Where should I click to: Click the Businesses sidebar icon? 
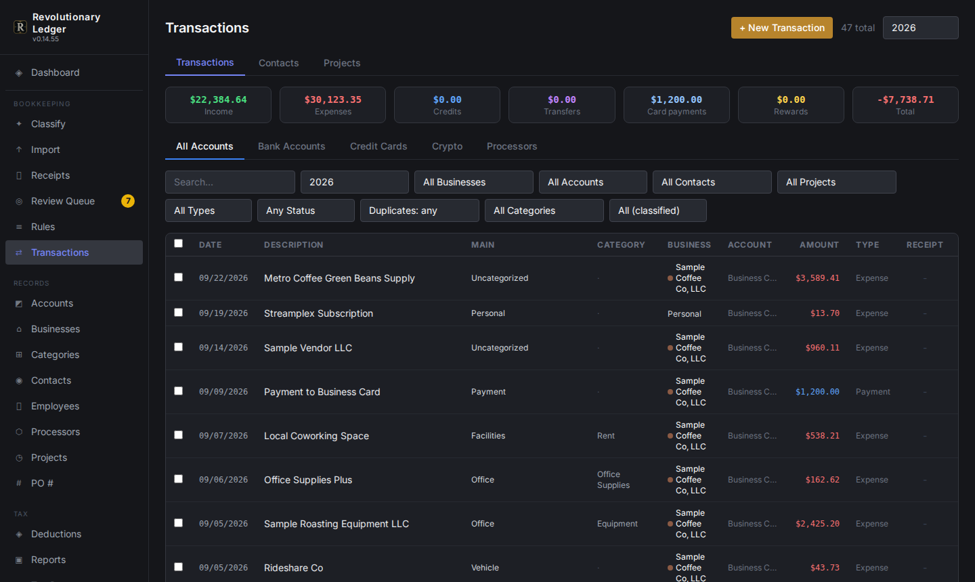pos(19,330)
